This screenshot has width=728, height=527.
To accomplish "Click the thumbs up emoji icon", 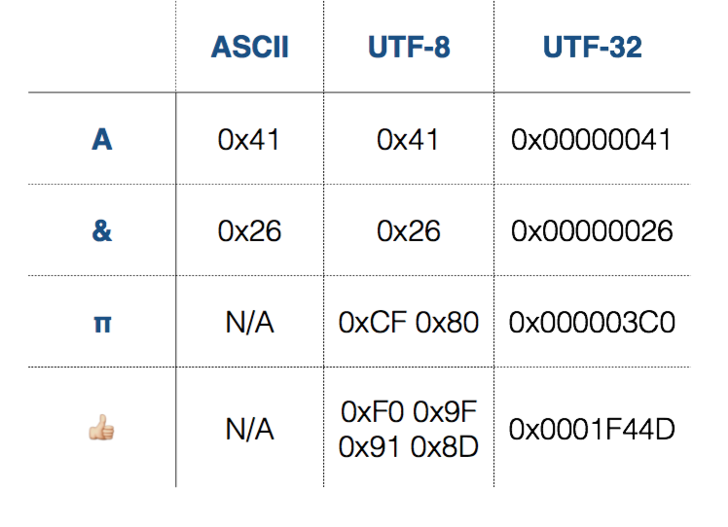I will 101,427.
